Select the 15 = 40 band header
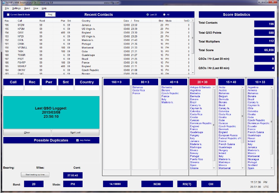 (231, 82)
